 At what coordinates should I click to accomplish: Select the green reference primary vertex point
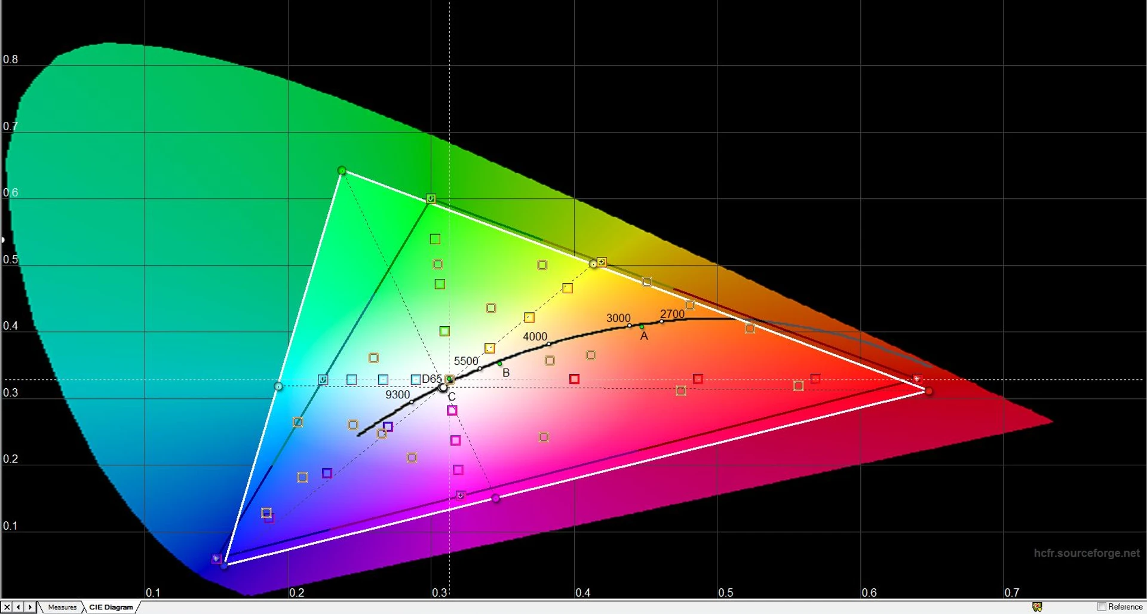[x=342, y=171]
